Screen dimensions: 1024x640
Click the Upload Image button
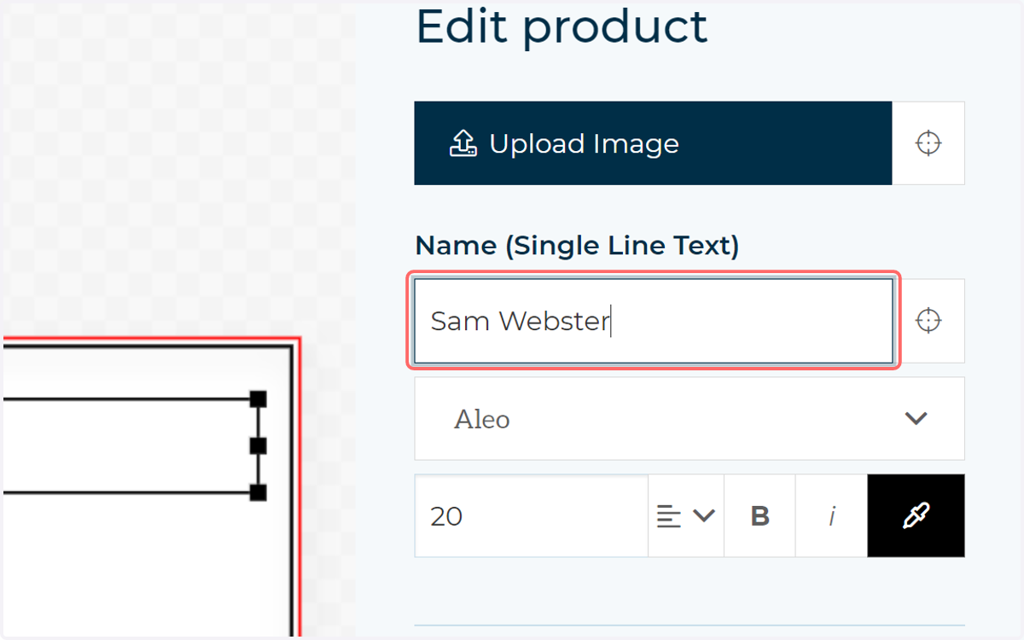653,143
